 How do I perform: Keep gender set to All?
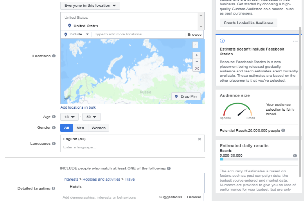click(67, 128)
